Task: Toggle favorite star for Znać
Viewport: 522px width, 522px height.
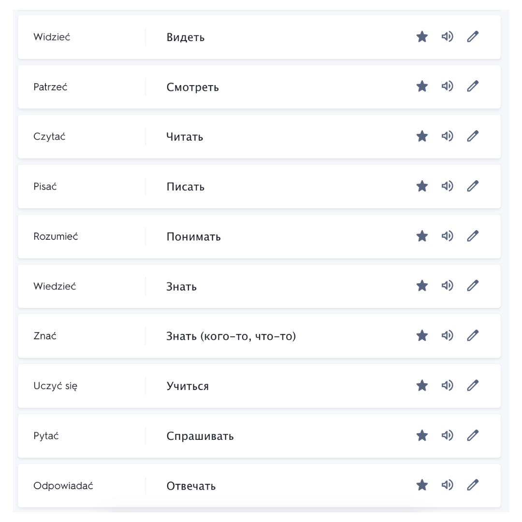Action: coord(422,335)
